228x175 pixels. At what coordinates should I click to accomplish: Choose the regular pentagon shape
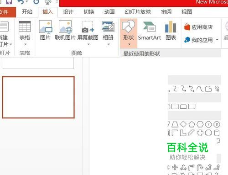tap(192, 124)
